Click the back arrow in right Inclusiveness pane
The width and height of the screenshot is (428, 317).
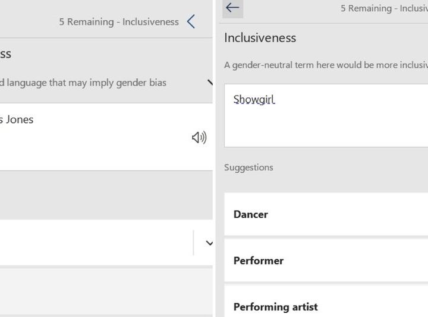[x=232, y=8]
